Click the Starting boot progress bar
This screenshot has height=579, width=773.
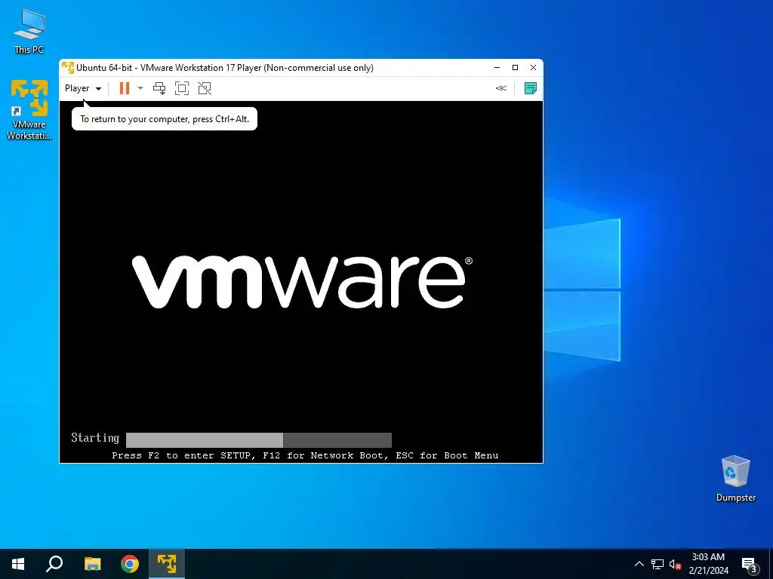pyautogui.click(x=259, y=440)
